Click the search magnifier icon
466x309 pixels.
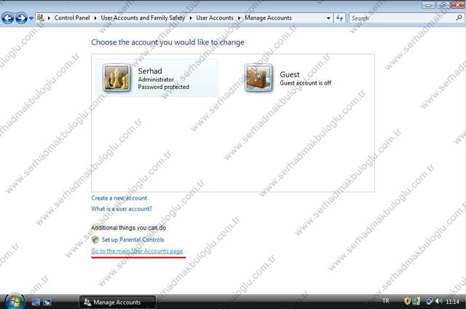(459, 17)
